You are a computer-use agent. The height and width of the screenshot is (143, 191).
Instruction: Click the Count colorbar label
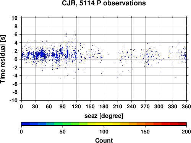[104, 140]
